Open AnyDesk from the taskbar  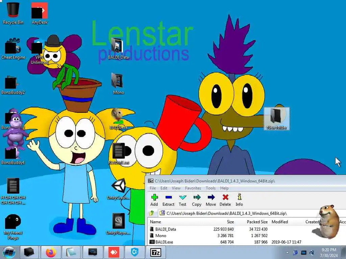tap(114, 252)
